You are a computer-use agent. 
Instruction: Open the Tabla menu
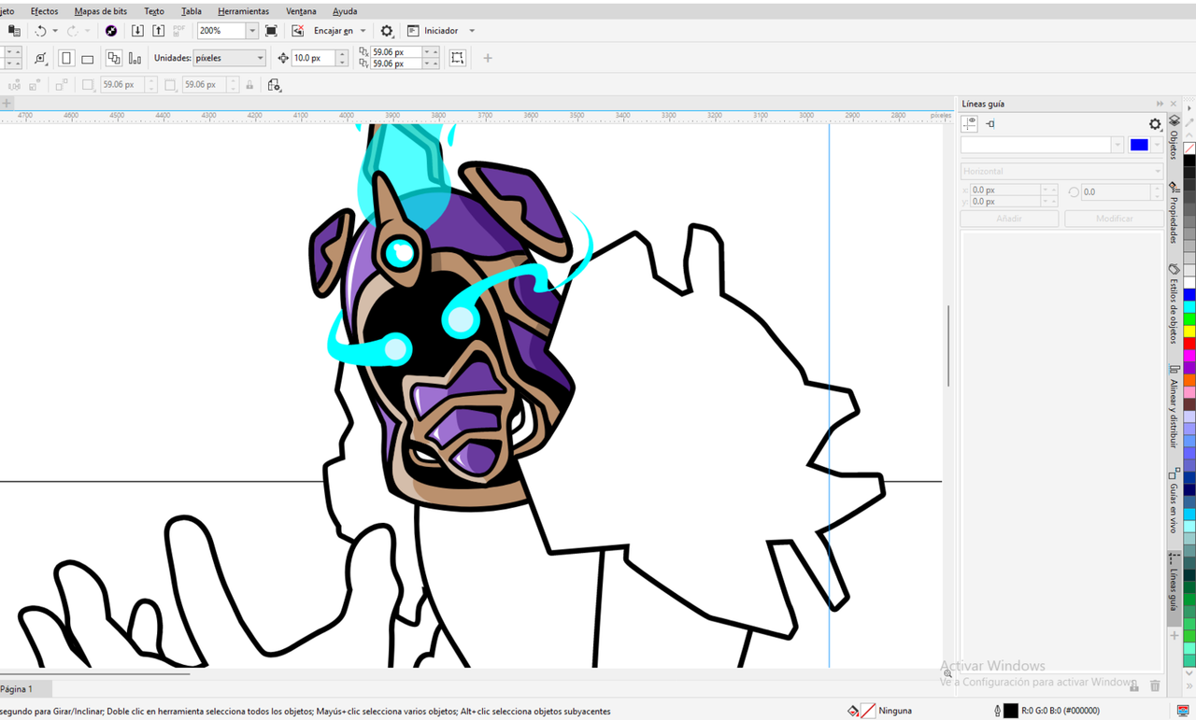coord(191,11)
